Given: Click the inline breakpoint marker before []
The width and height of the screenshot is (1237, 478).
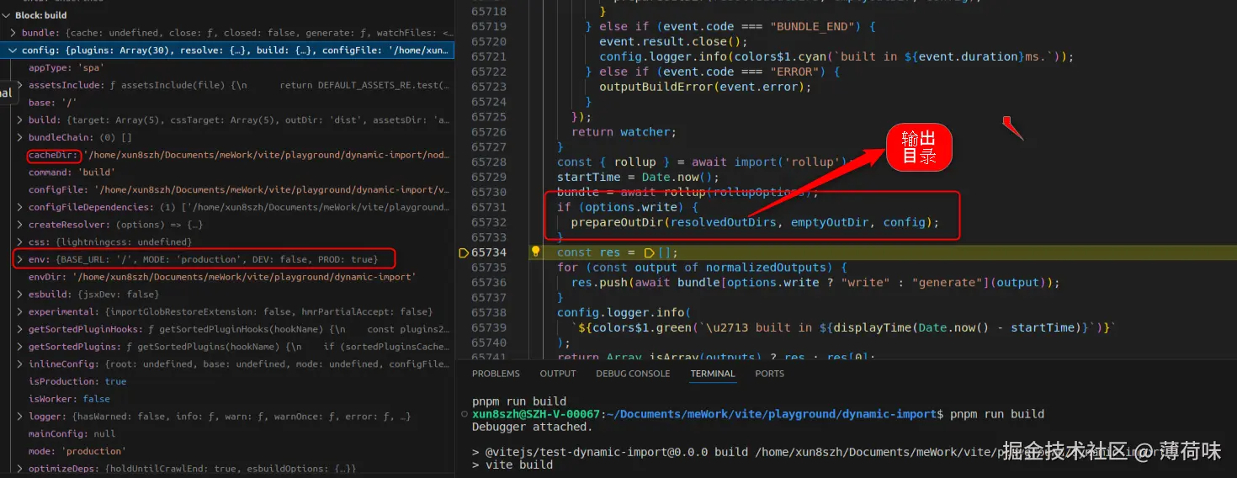Looking at the screenshot, I should click(x=649, y=252).
